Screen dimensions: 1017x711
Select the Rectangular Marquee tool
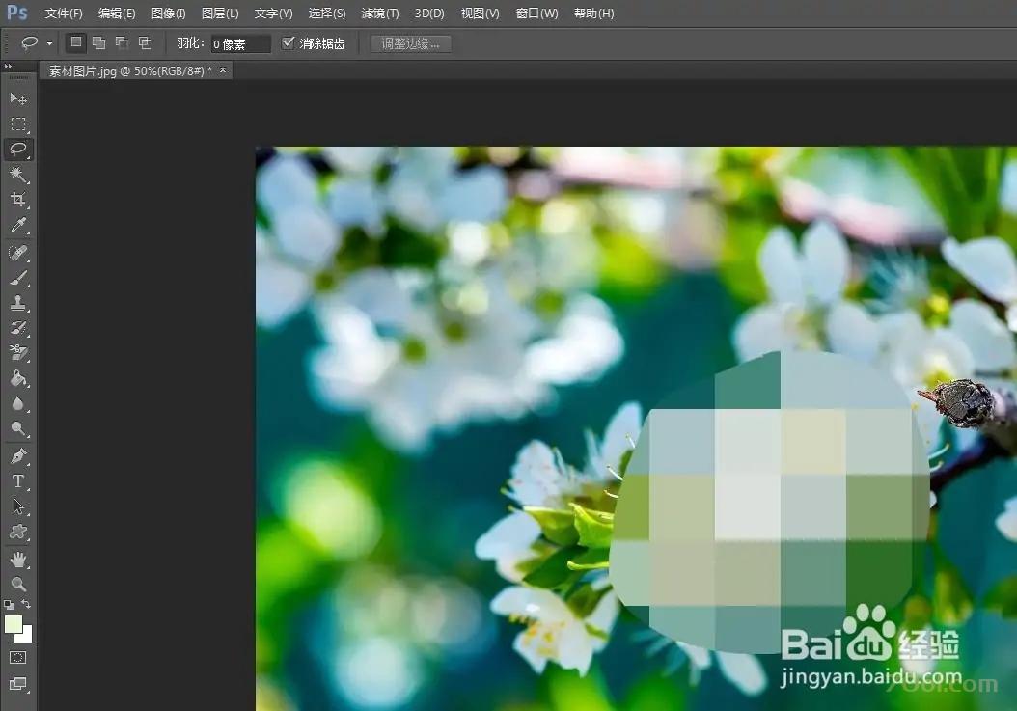[18, 123]
